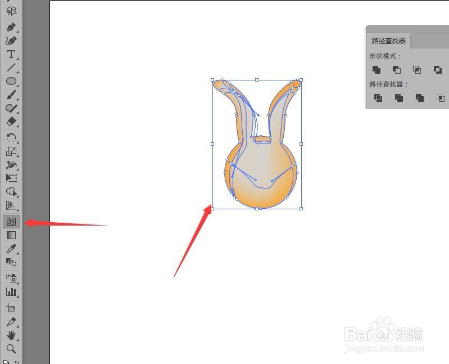Select the Ellipse tool
This screenshot has height=364, width=449.
click(11, 81)
